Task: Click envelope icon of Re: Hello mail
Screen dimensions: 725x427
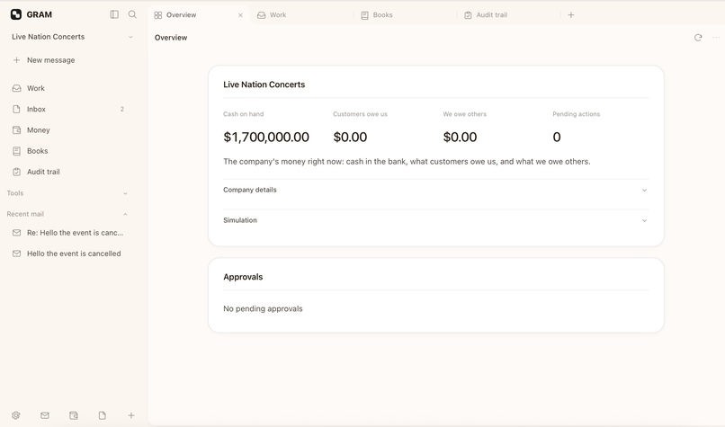Action: coord(17,233)
